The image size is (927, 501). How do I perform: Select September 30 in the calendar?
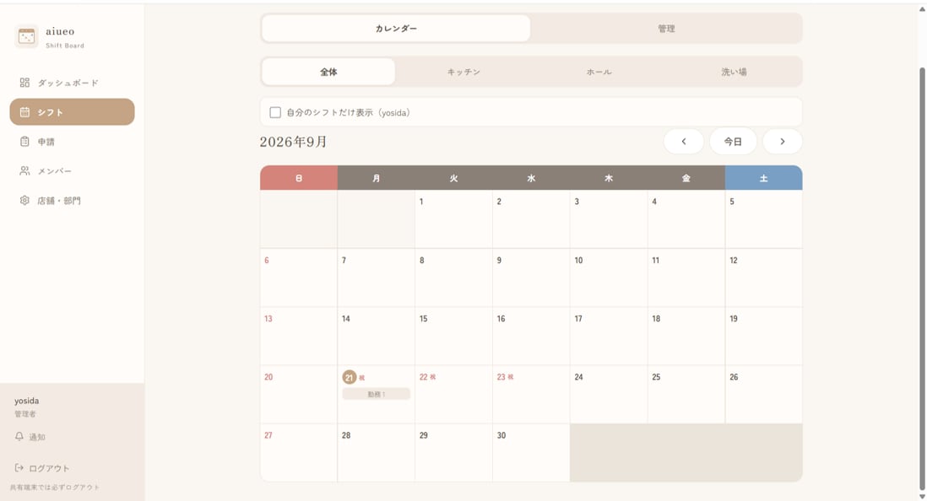(531, 452)
